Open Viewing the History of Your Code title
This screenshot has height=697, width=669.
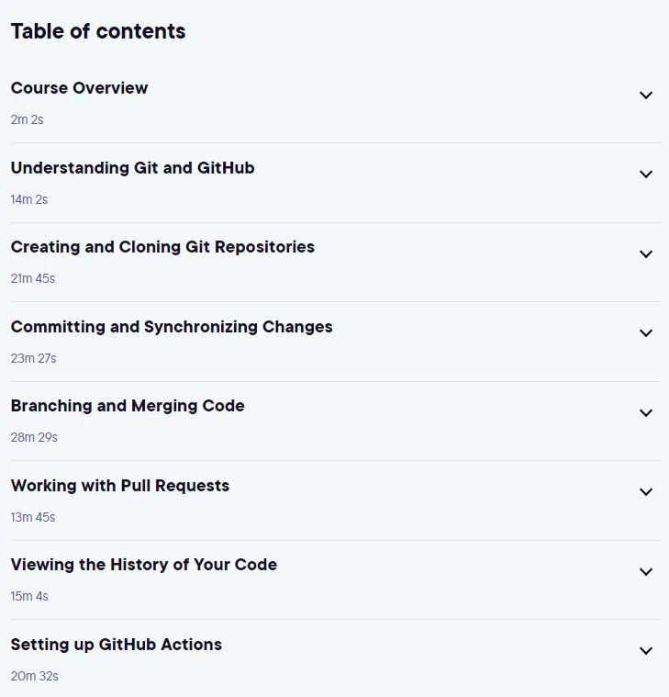(144, 565)
